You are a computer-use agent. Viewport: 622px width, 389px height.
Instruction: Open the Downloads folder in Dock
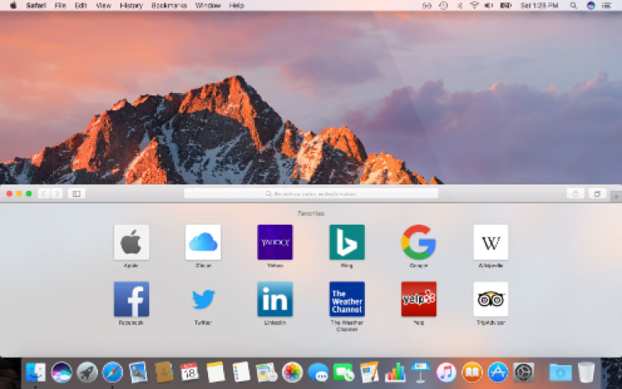click(561, 372)
